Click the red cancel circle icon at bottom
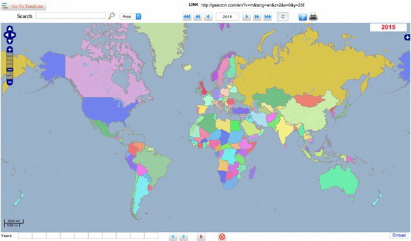The width and height of the screenshot is (411, 241). (x=222, y=237)
